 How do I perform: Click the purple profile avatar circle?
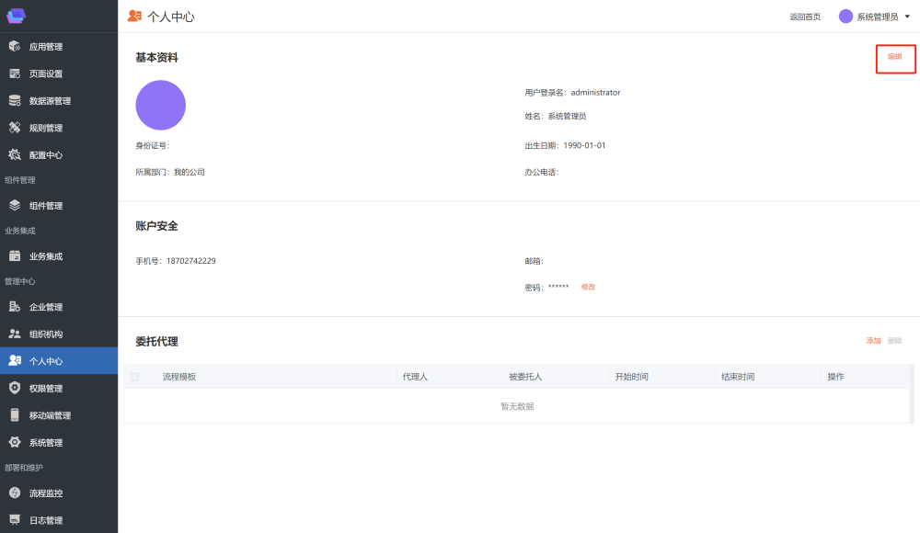pos(161,105)
